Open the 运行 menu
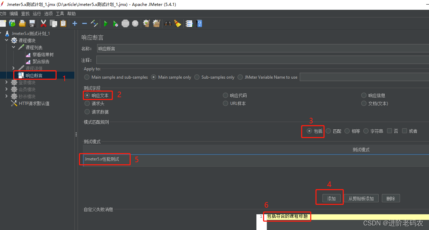 tap(37, 14)
